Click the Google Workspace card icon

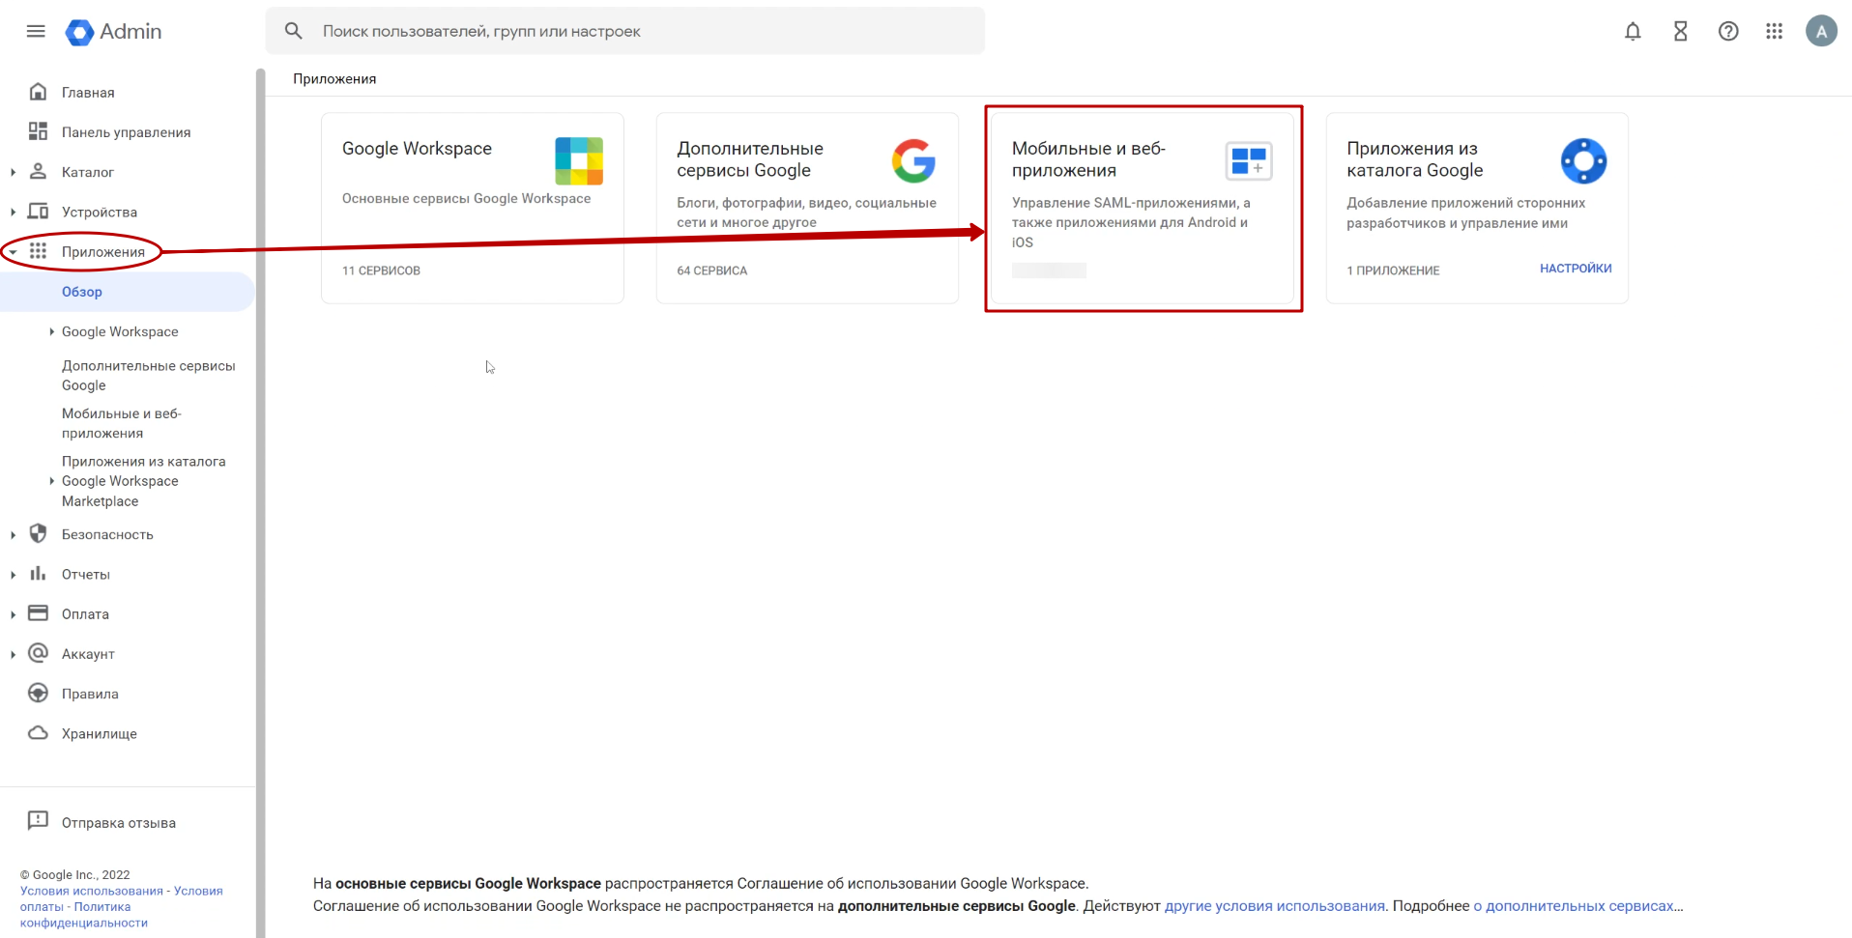(x=578, y=161)
